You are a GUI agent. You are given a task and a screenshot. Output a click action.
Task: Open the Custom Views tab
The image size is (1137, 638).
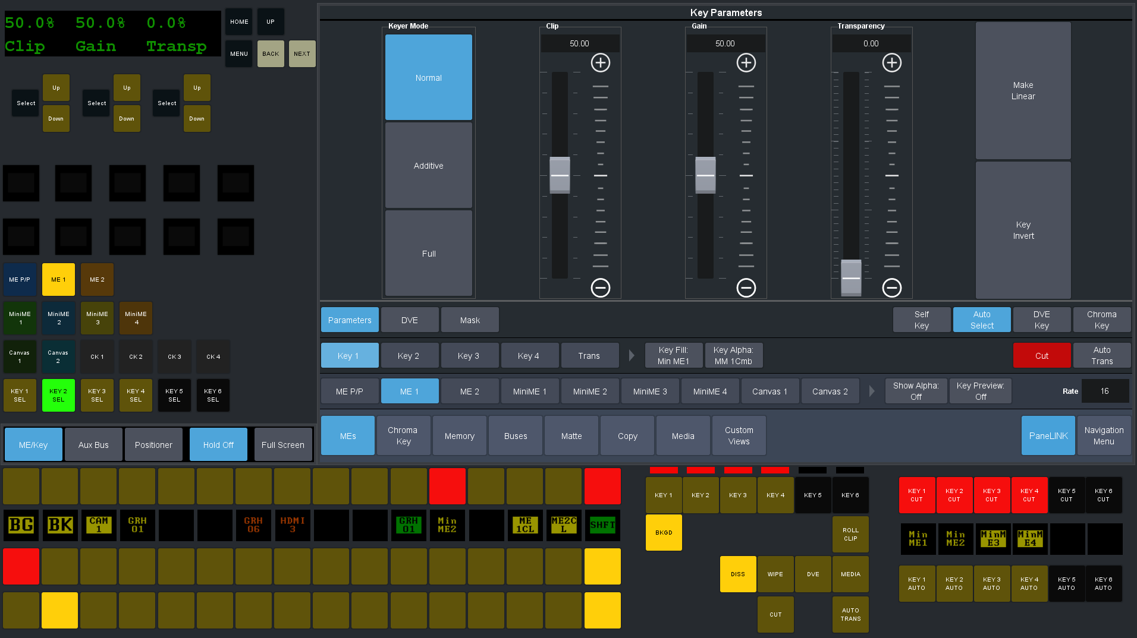739,435
